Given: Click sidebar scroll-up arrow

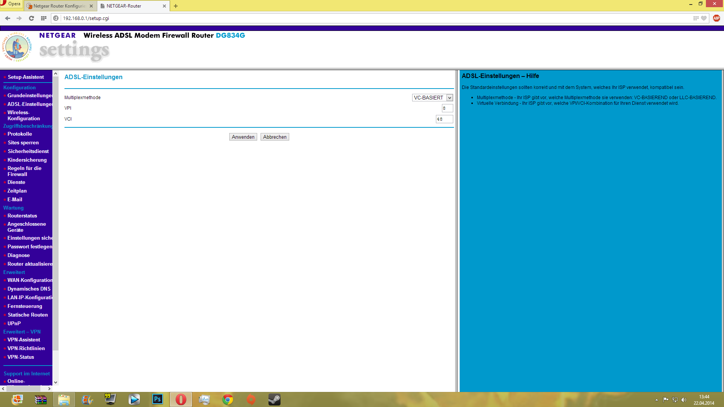Looking at the screenshot, I should point(55,74).
